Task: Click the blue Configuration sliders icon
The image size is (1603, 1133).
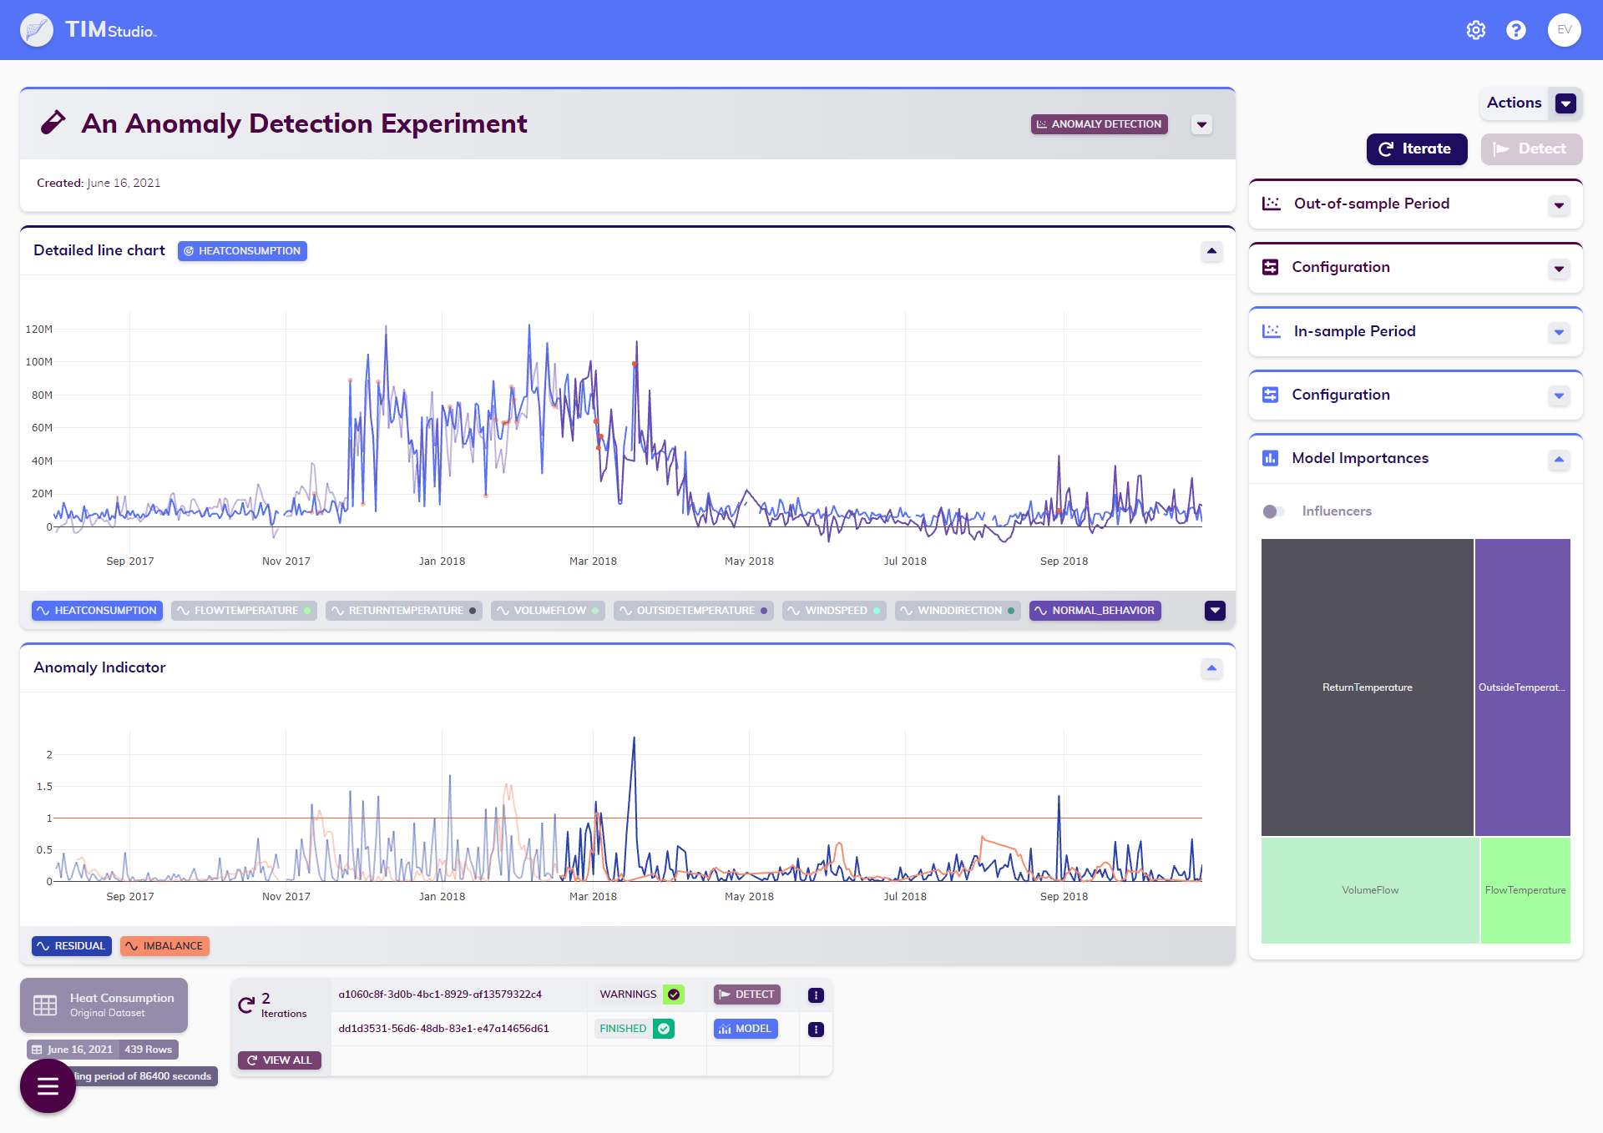Action: pos(1270,395)
